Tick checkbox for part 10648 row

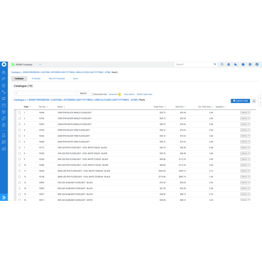pyautogui.click(x=20, y=113)
